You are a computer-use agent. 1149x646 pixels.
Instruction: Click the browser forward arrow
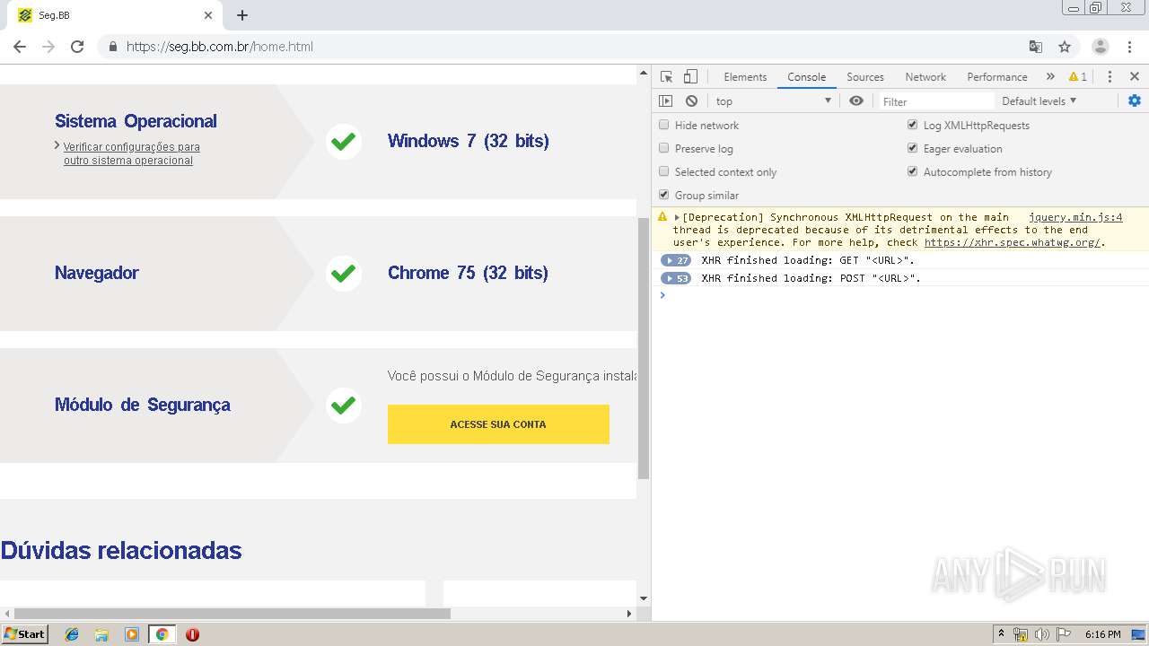[x=48, y=47]
